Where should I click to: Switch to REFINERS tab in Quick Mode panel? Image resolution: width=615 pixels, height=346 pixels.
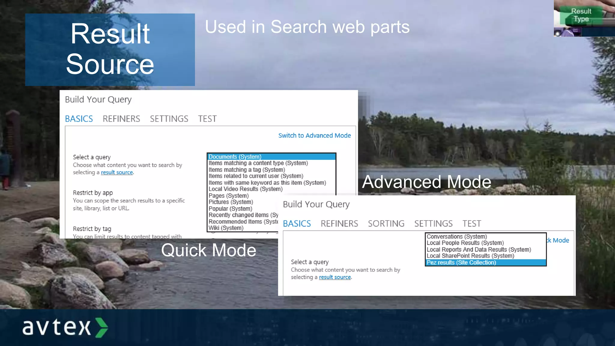pyautogui.click(x=121, y=119)
